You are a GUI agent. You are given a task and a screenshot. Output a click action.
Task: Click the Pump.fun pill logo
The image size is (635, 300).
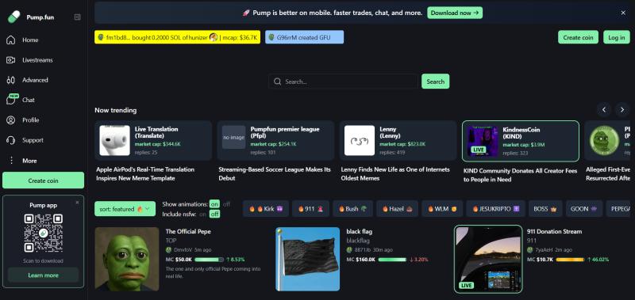[x=13, y=17]
